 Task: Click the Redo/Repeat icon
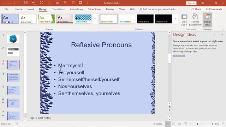tap(42, 3)
